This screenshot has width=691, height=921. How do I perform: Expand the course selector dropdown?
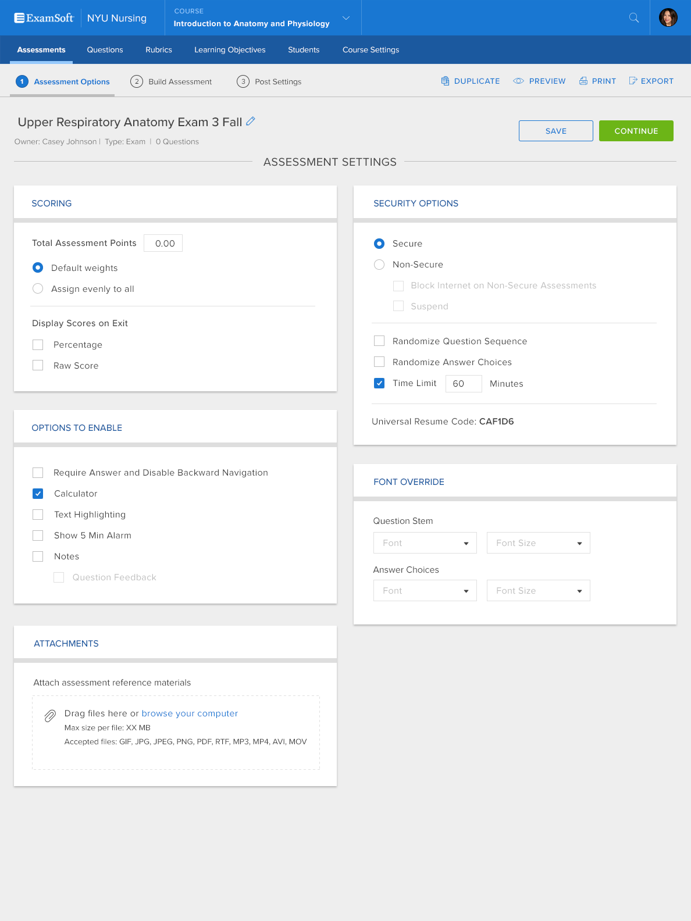pos(346,18)
